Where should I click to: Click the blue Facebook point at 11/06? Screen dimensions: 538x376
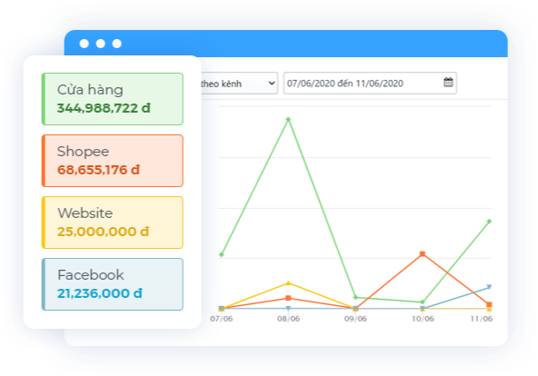point(489,287)
